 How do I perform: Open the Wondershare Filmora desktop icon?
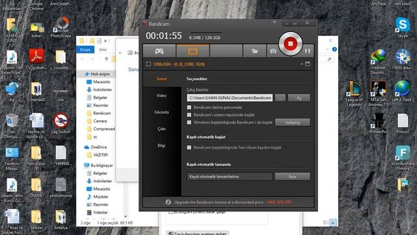click(403, 158)
